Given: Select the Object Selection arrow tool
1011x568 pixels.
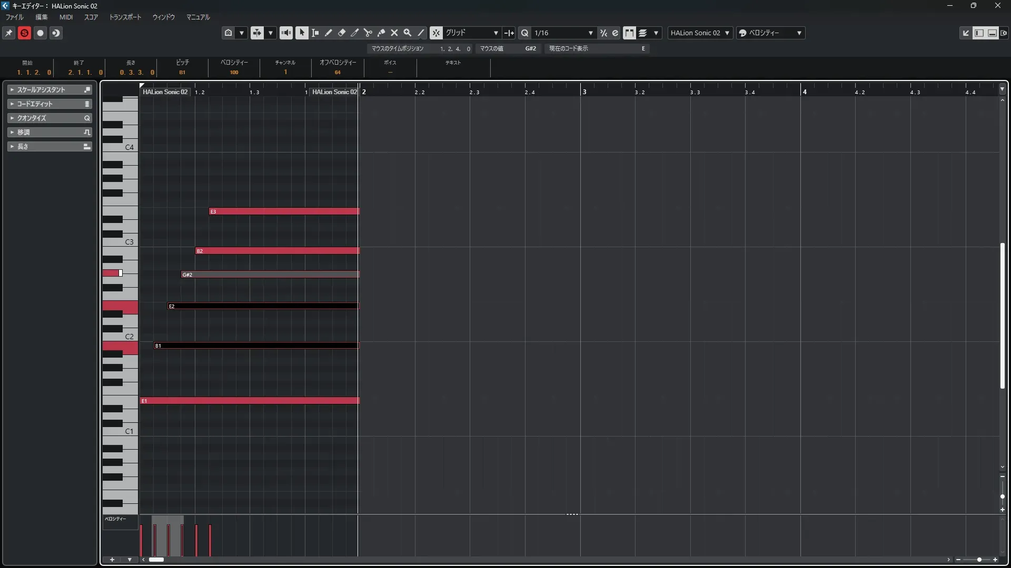Looking at the screenshot, I should (x=302, y=33).
